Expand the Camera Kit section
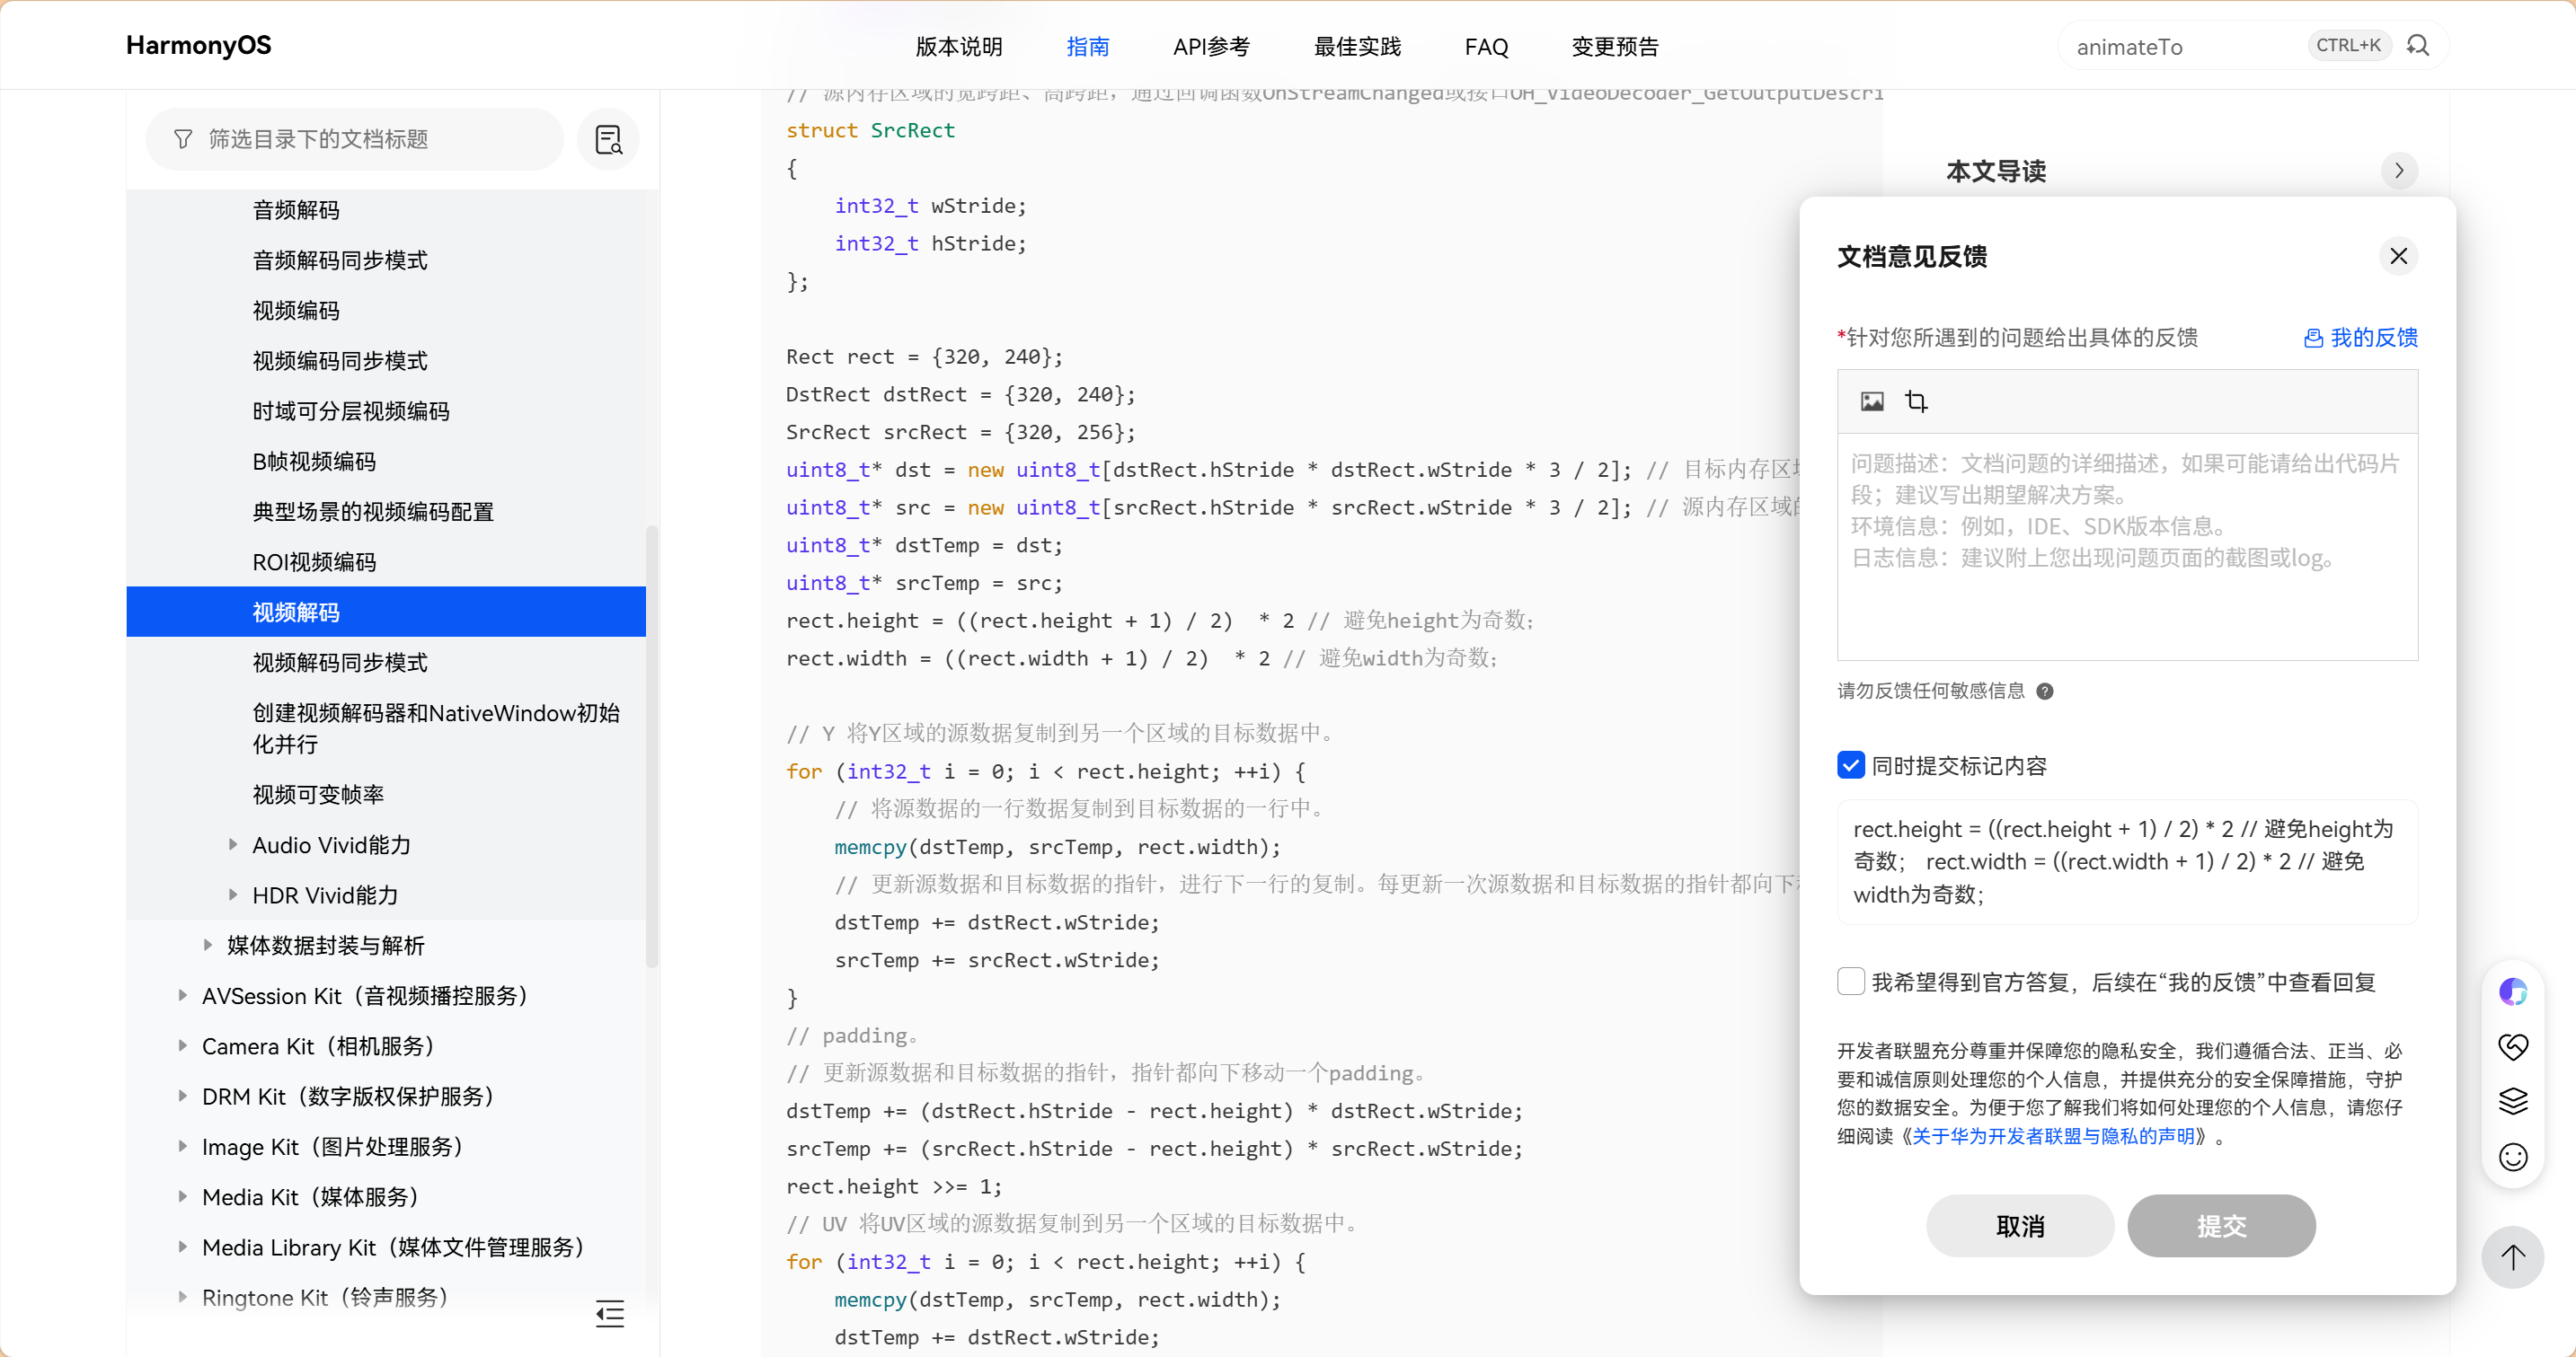The width and height of the screenshot is (2576, 1357). point(183,1045)
